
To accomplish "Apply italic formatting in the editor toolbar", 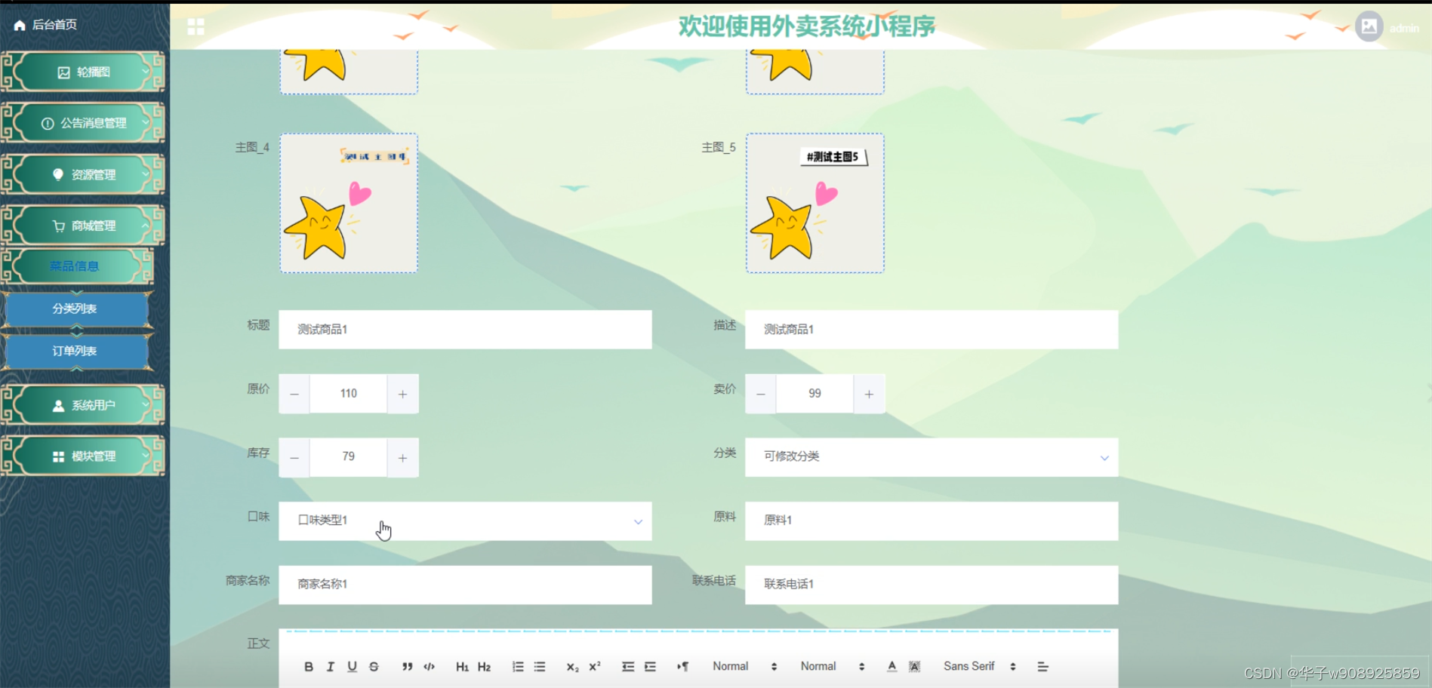I will (x=330, y=666).
